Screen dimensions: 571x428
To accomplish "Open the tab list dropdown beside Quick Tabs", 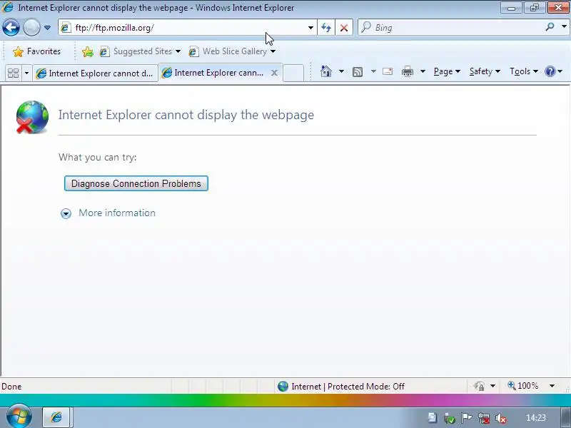I will tap(26, 73).
